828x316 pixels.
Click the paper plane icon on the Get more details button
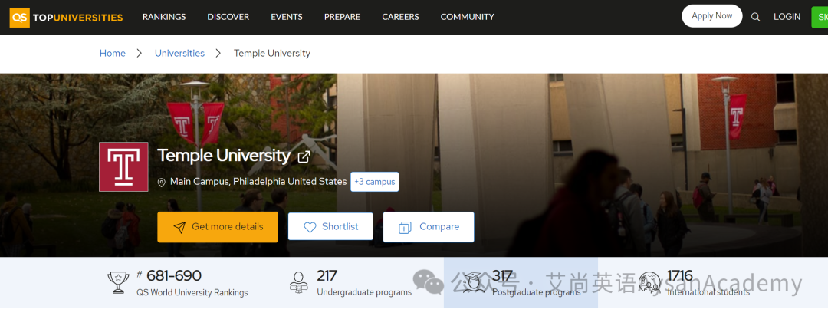point(179,227)
